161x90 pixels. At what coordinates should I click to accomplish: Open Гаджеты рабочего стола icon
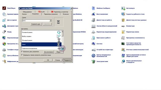[123, 14]
